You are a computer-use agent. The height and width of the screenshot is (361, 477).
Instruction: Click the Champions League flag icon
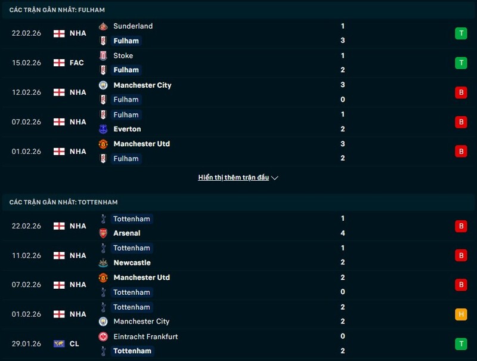click(x=59, y=344)
